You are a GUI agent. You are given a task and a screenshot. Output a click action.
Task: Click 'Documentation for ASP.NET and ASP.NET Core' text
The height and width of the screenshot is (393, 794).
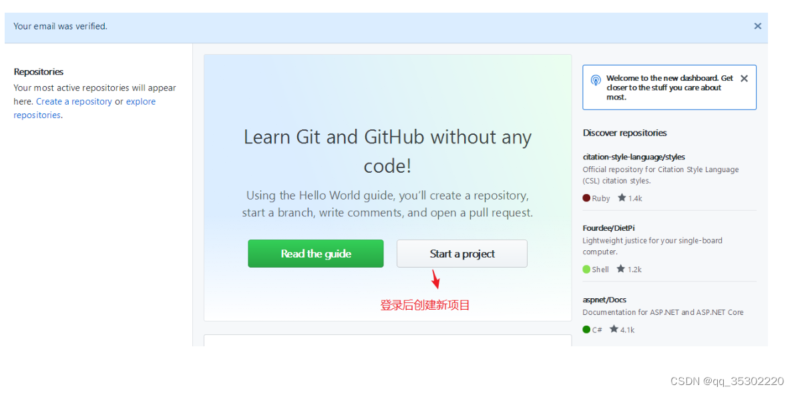663,312
